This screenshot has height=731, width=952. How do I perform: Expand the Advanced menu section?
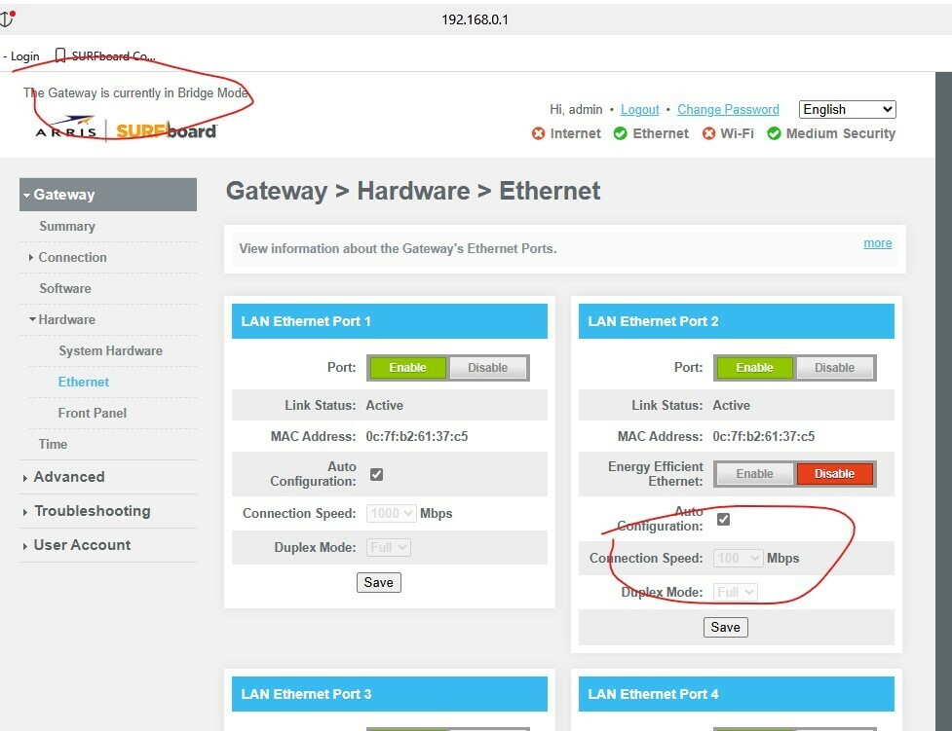click(x=68, y=477)
